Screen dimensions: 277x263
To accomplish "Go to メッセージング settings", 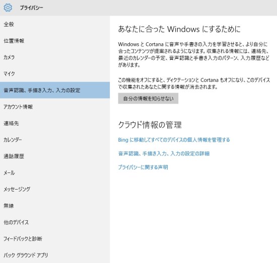I will 55,189.
